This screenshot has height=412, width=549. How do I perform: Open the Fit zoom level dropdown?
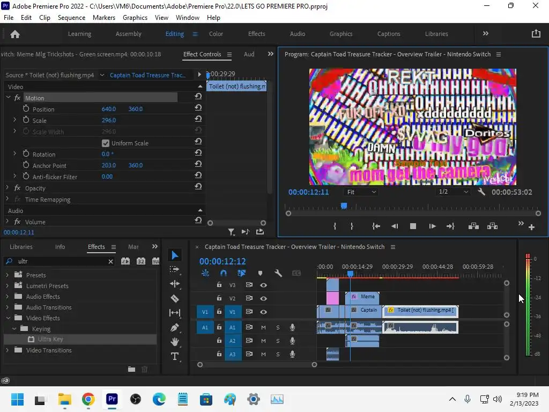click(x=361, y=192)
